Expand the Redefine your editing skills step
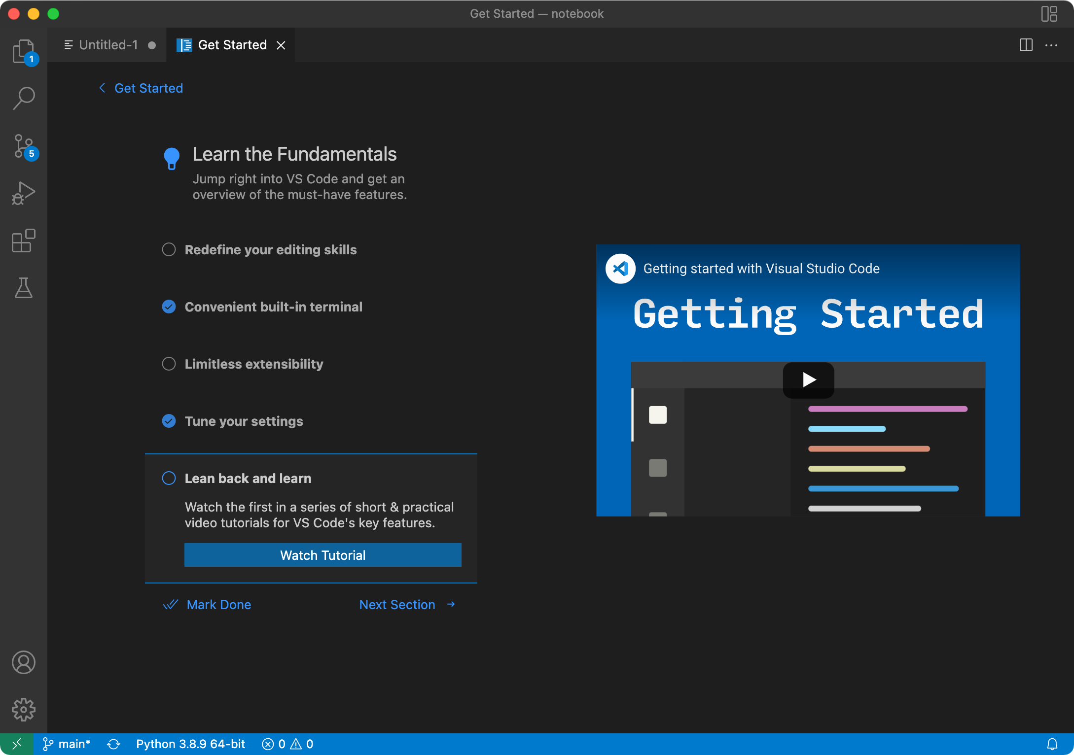The image size is (1074, 755). [x=271, y=250]
